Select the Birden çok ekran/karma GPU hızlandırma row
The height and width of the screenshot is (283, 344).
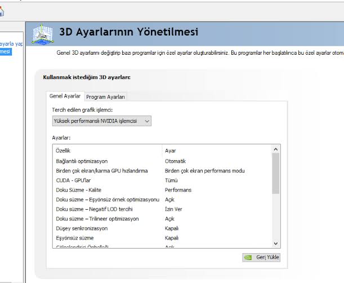tap(163, 171)
